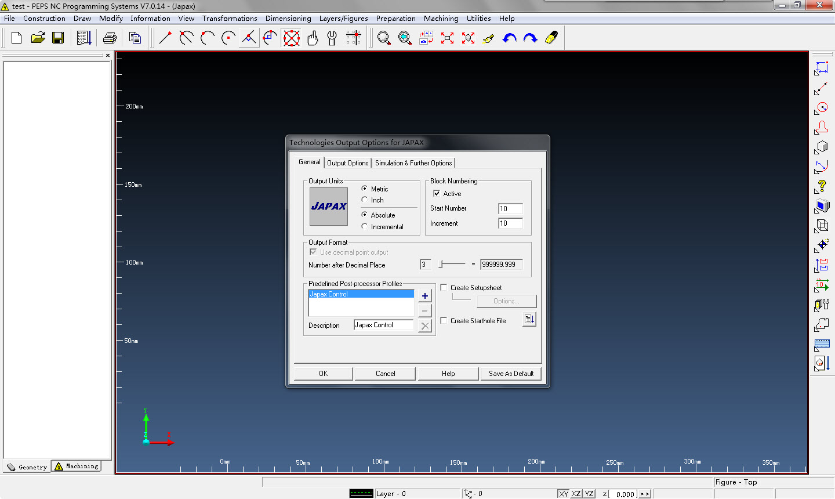Screen dimensions: 835x499
Task: Enable the Create Setupsheet checkbox
Action: [x=444, y=287]
